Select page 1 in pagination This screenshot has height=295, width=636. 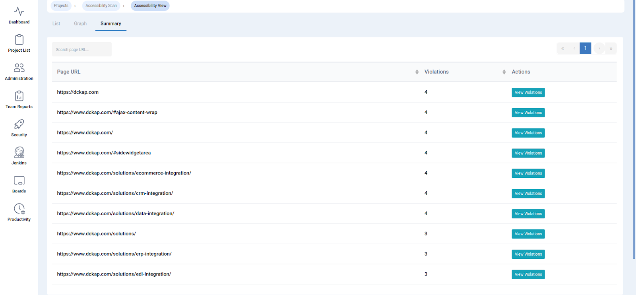coord(585,49)
